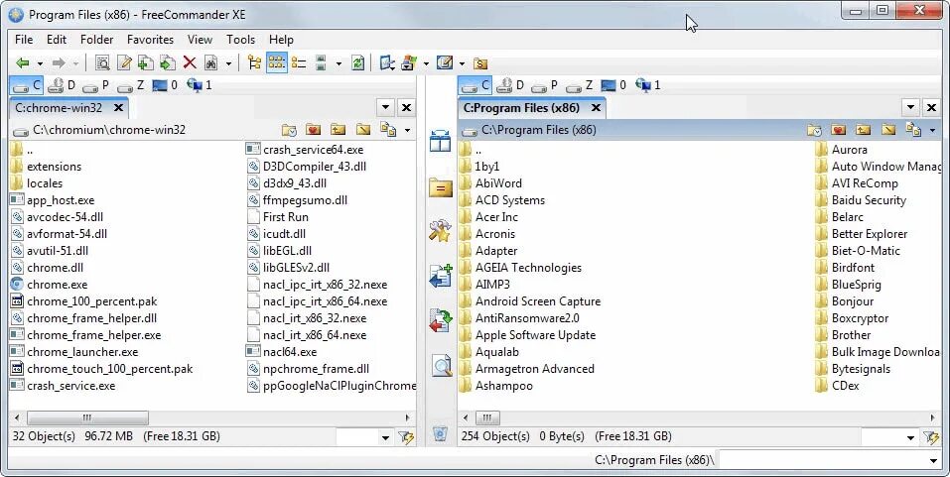Click the binoculars Search toolbar icon

(x=210, y=62)
